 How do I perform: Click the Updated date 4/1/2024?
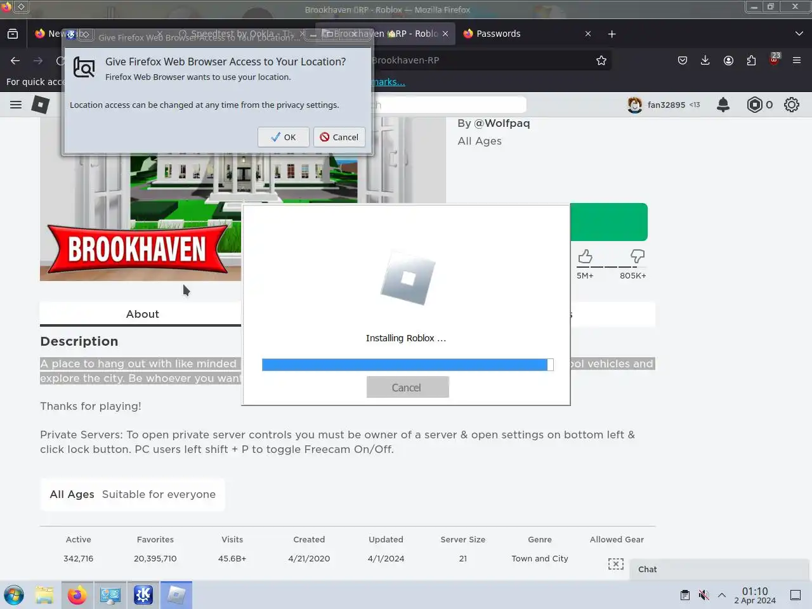(386, 558)
